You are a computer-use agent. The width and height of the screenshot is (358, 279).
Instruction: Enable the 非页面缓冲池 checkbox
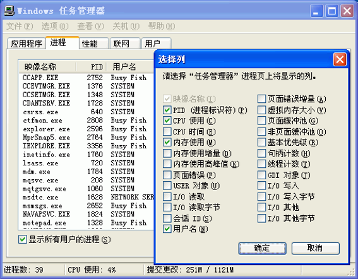tap(261, 131)
